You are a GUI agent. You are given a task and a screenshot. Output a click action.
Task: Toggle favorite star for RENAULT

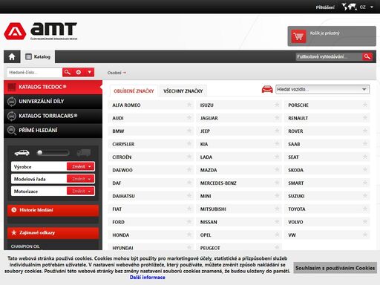[365, 118]
